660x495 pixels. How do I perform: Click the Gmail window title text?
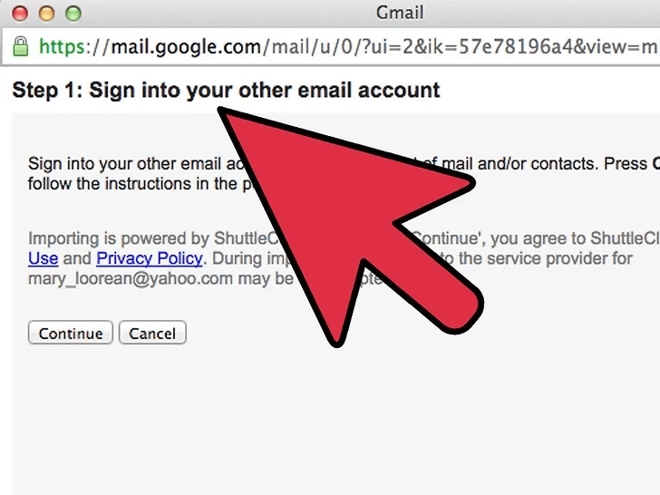[399, 14]
